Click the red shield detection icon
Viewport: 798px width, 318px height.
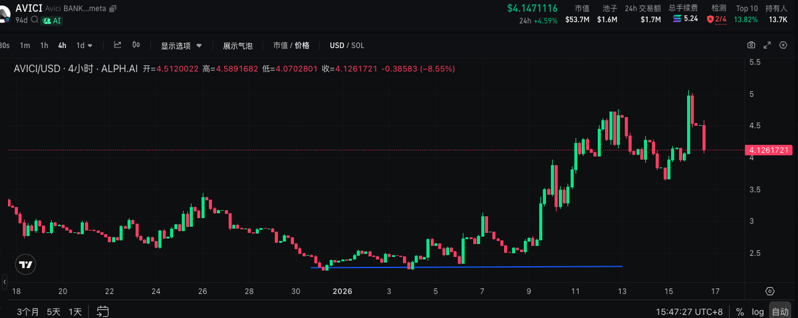pos(710,19)
